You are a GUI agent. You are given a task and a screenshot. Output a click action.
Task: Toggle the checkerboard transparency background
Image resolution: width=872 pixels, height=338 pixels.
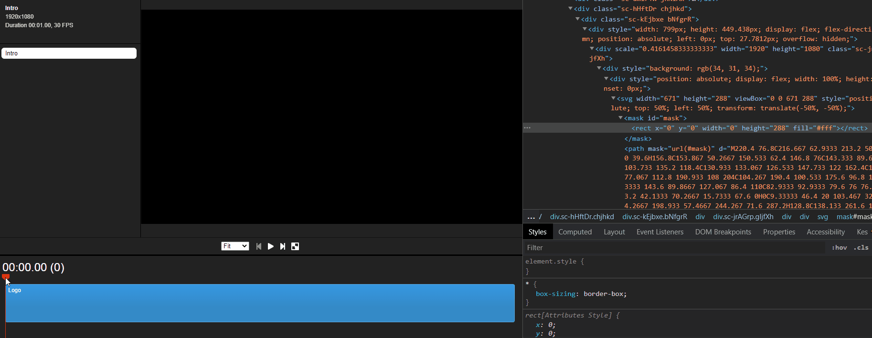tap(295, 246)
